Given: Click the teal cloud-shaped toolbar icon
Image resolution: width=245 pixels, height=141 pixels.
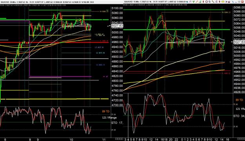Looking at the screenshot, I should click(x=187, y=2).
